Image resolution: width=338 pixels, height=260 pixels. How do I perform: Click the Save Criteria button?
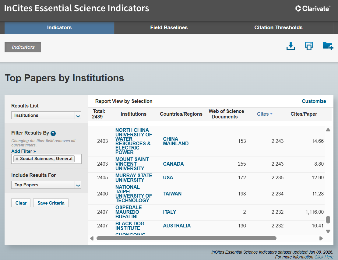51,203
